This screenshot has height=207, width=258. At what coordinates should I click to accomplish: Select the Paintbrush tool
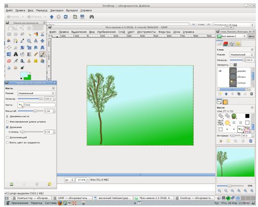(42, 54)
